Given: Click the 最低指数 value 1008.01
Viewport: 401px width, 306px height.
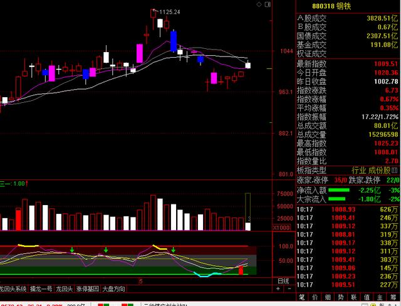Looking at the screenshot, I should (386, 152).
